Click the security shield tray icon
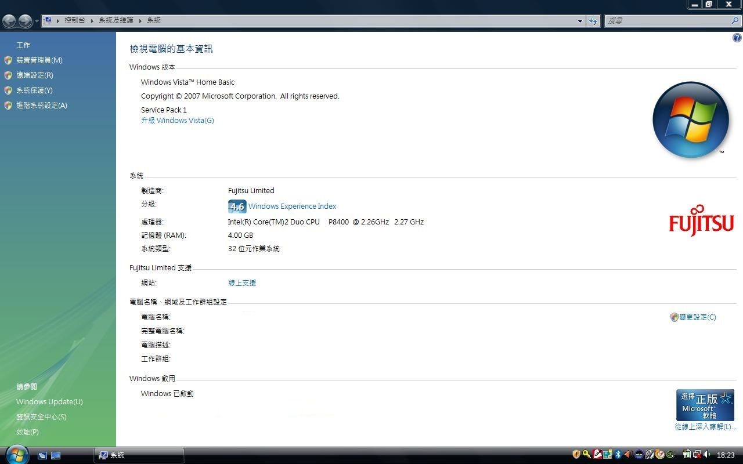743x464 pixels. 576,454
